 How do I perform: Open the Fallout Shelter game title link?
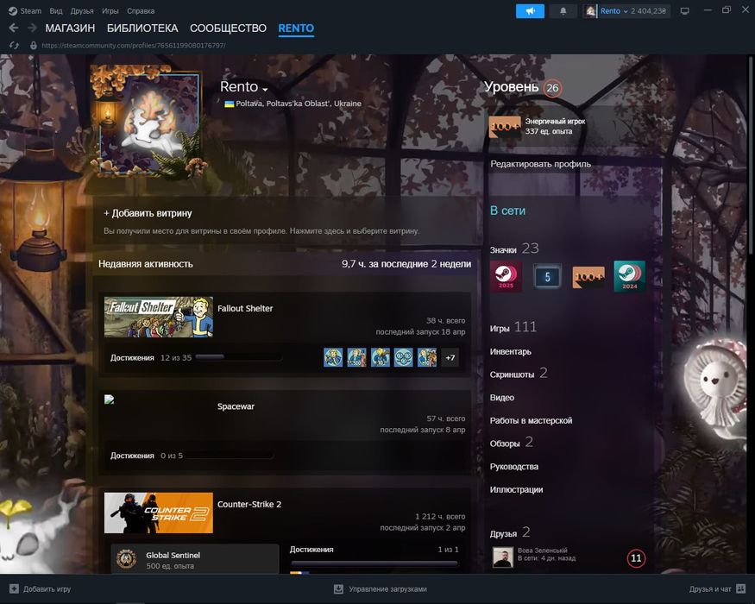coord(245,308)
